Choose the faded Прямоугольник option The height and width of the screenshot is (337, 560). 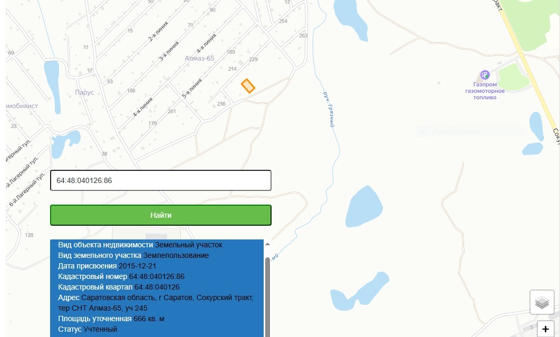(456, 131)
